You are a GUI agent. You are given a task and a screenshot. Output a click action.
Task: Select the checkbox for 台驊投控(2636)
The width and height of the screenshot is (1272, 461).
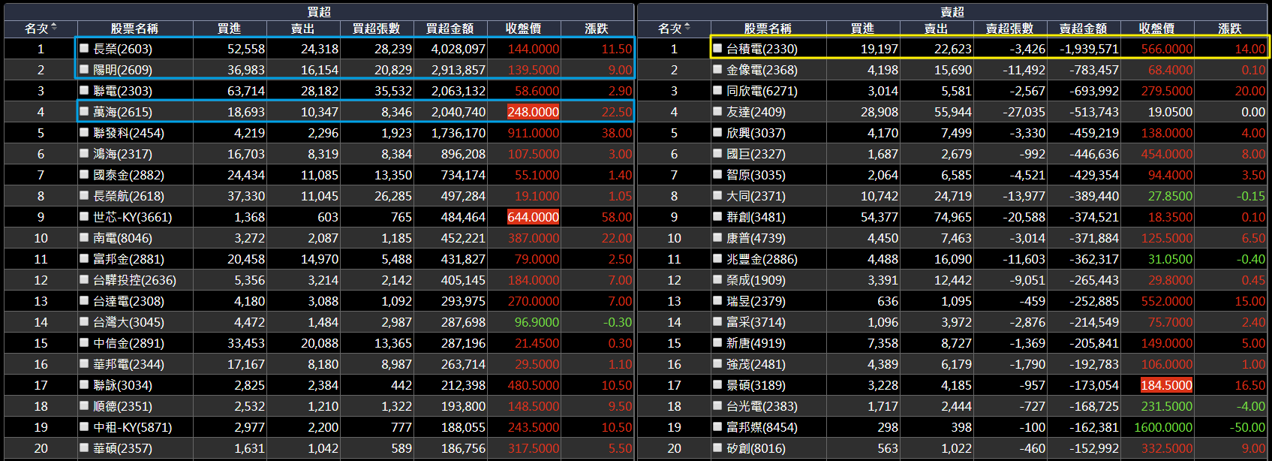[x=85, y=279]
